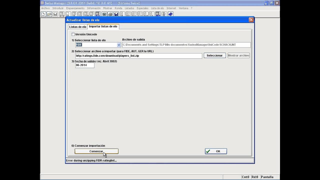Viewport: 320px width, 180px height.
Task: Select the Importar listas de elo tab
Action: point(103,26)
